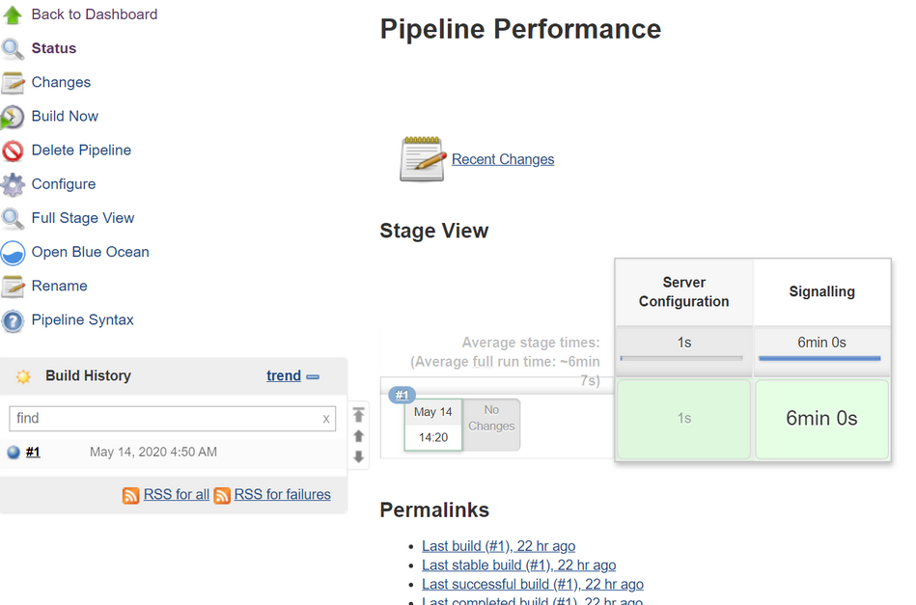This screenshot has width=916, height=605.
Task: Collapse the Build History trend minus toggle
Action: 313,376
